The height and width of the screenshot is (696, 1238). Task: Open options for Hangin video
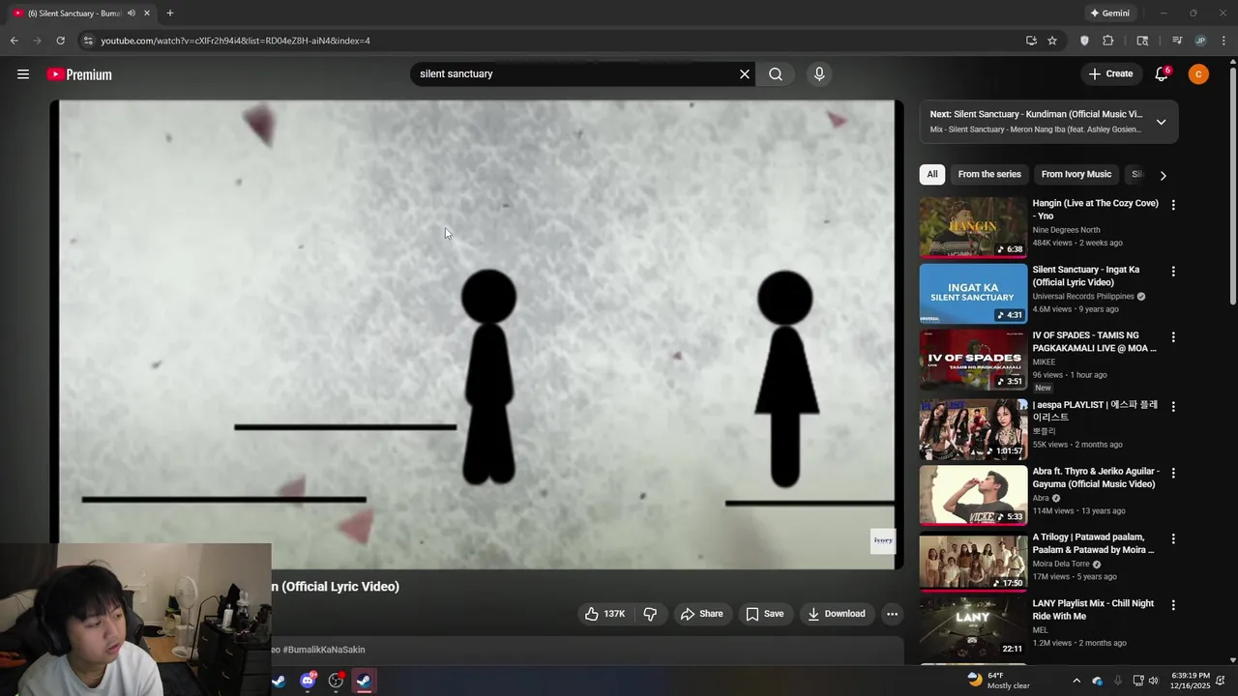tap(1173, 205)
